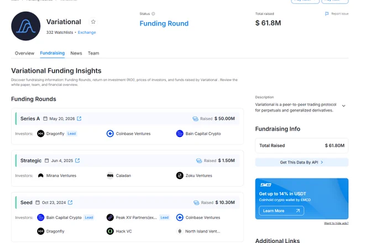Click the EMCD logo in the ad
Screen dimensions: 376x243
[x=265, y=185]
